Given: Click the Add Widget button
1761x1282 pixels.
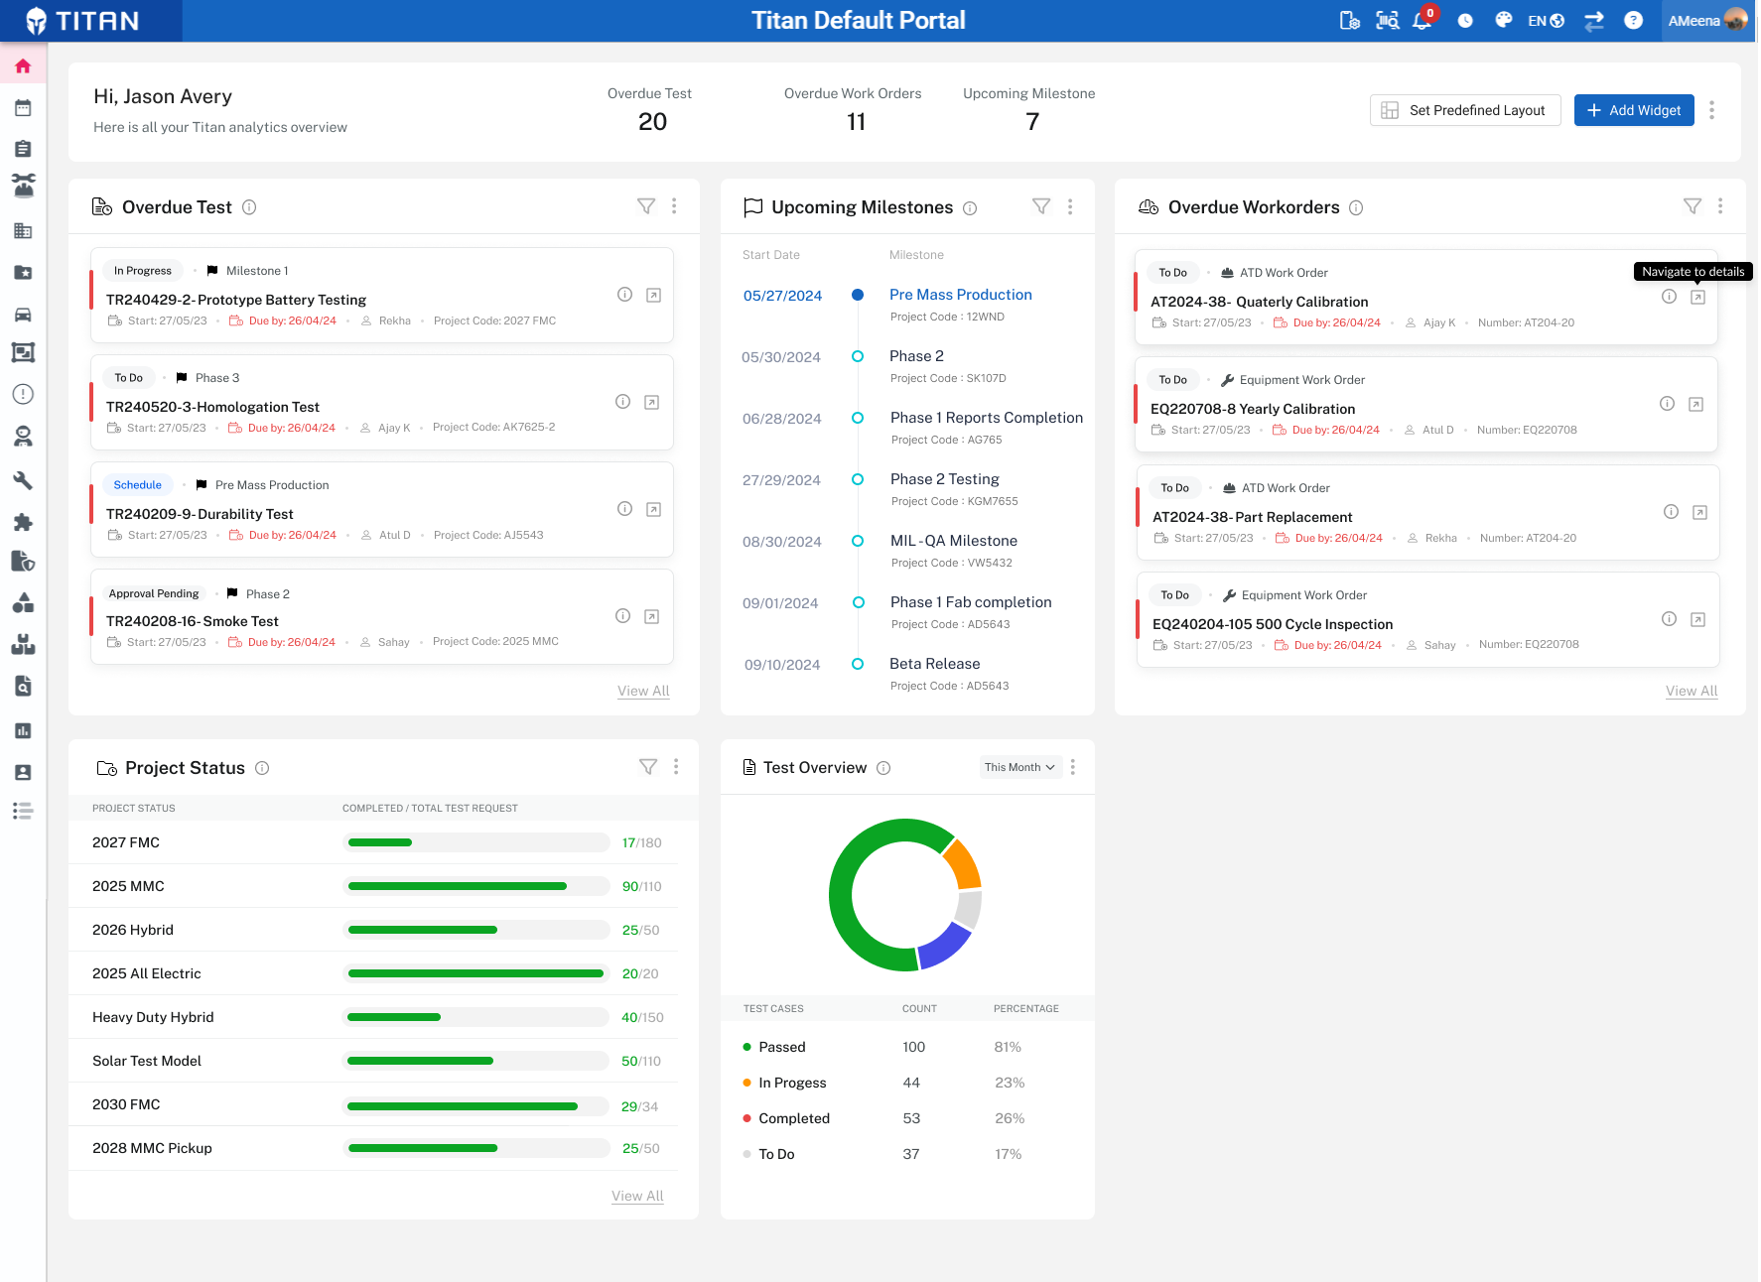Looking at the screenshot, I should 1634,110.
